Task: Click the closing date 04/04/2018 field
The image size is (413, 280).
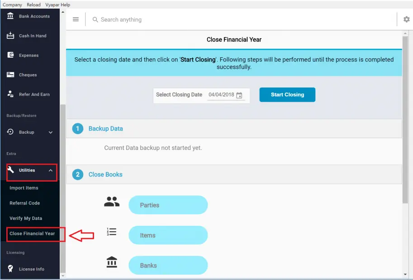Action: 226,95
